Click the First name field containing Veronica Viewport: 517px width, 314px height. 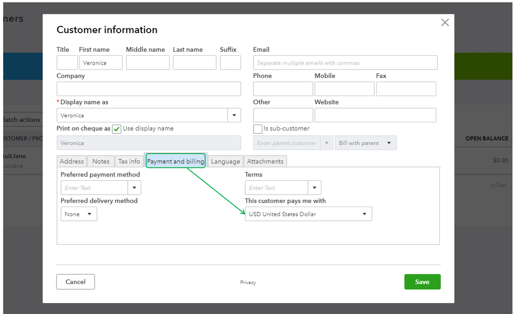(100, 62)
